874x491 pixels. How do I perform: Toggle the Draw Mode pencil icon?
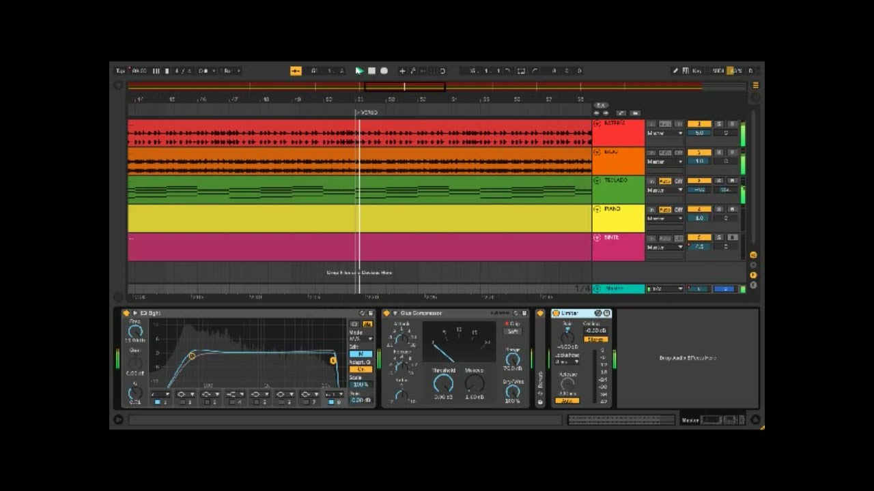point(675,71)
